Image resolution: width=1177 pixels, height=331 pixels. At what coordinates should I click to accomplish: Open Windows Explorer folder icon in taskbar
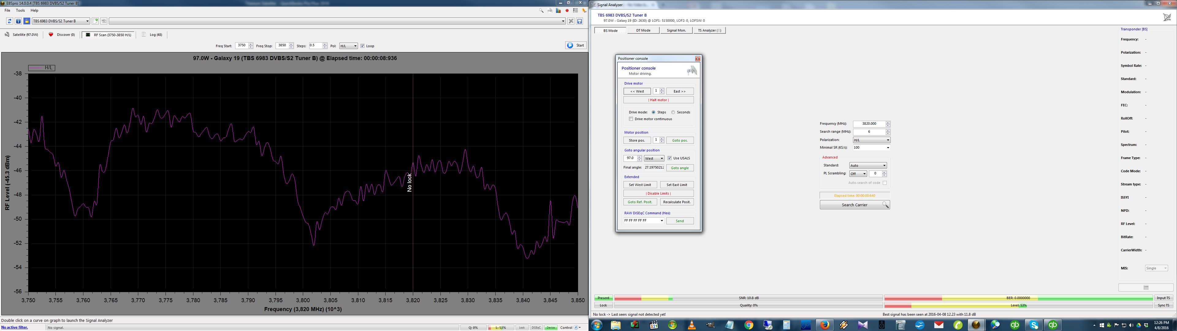click(615, 325)
